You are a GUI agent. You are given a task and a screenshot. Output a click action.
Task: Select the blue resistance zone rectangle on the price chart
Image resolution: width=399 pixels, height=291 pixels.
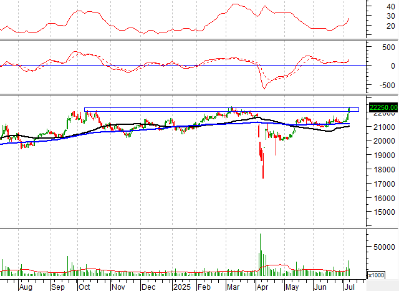coord(221,109)
